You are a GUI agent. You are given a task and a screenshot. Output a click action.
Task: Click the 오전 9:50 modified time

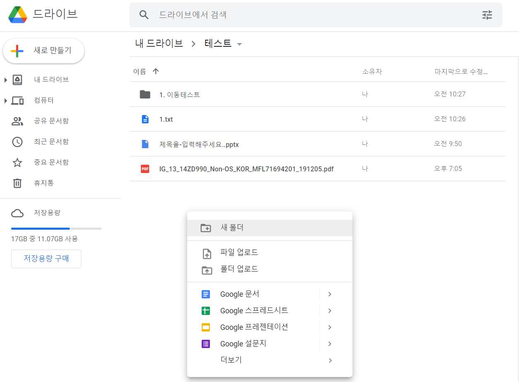tap(448, 144)
